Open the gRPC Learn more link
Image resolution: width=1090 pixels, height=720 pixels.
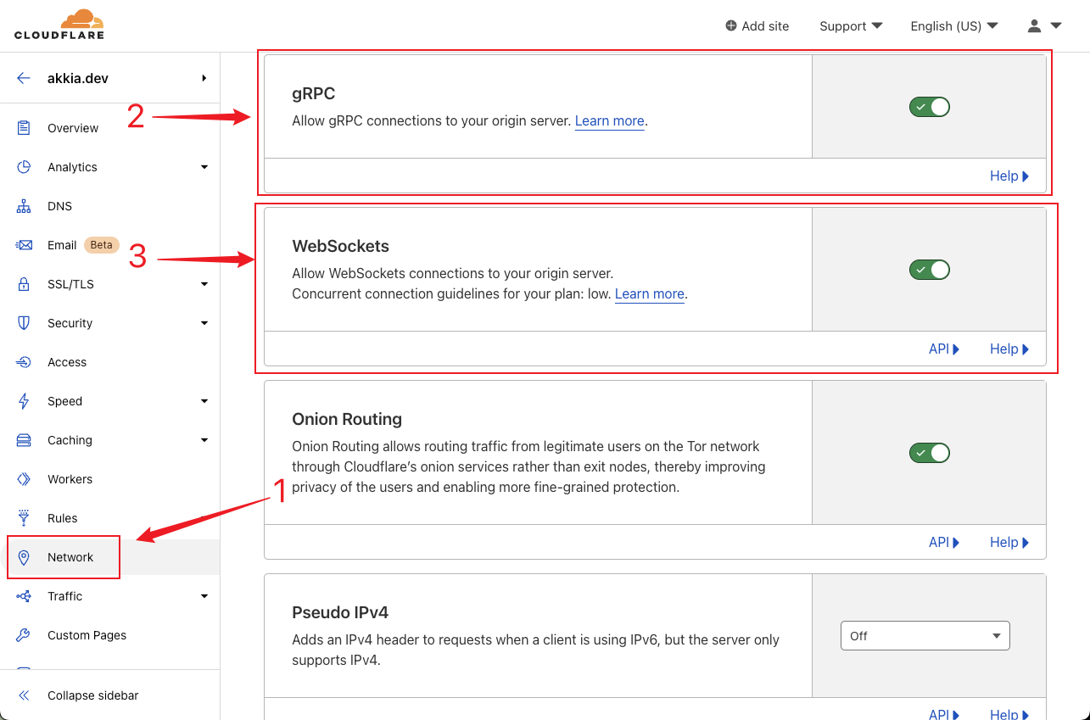tap(609, 121)
